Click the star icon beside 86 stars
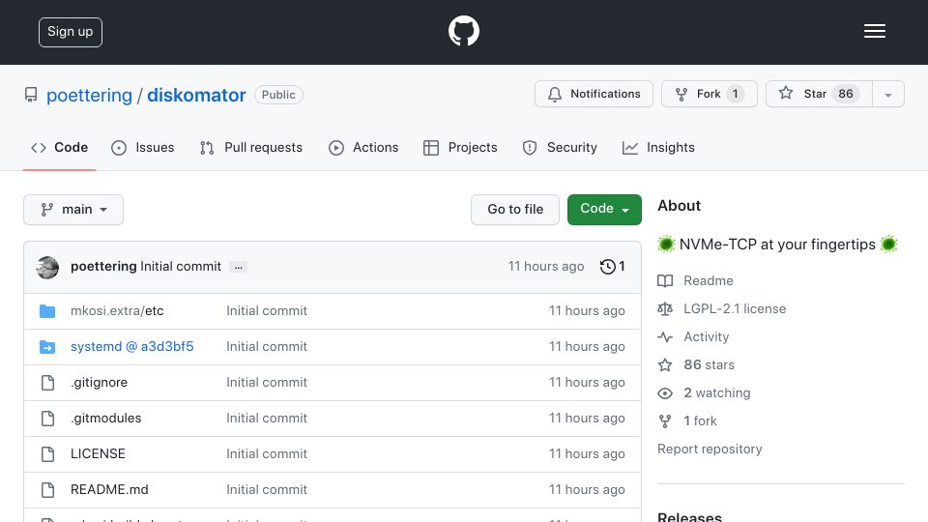The width and height of the screenshot is (928, 522). click(665, 365)
